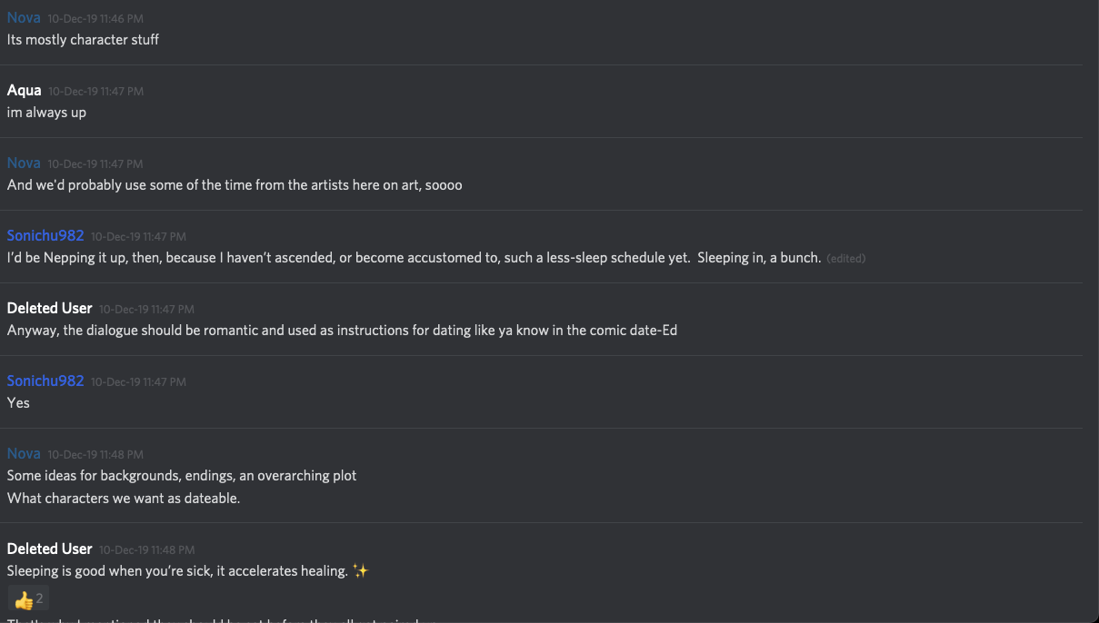Screen dimensions: 1099x623
Task: Click the "(edited)" label on Sonichu982's message
Action: coord(845,258)
